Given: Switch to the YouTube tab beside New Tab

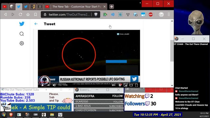Looking at the screenshot, I should pos(47,7).
